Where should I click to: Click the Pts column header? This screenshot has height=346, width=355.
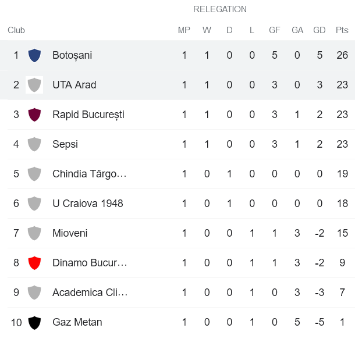click(x=342, y=30)
